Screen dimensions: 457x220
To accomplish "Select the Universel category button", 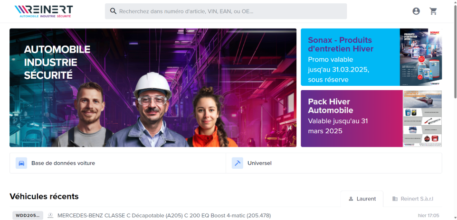I will [x=259, y=163].
